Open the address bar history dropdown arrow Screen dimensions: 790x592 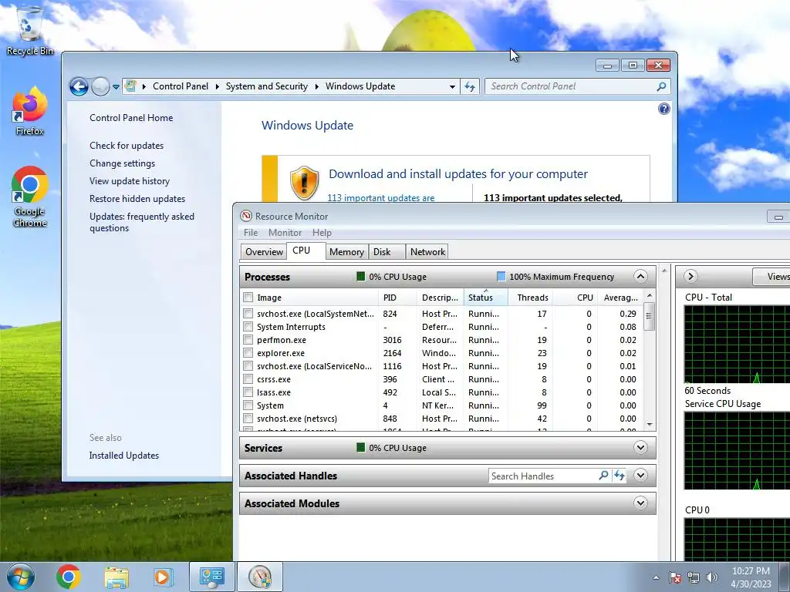click(x=452, y=86)
